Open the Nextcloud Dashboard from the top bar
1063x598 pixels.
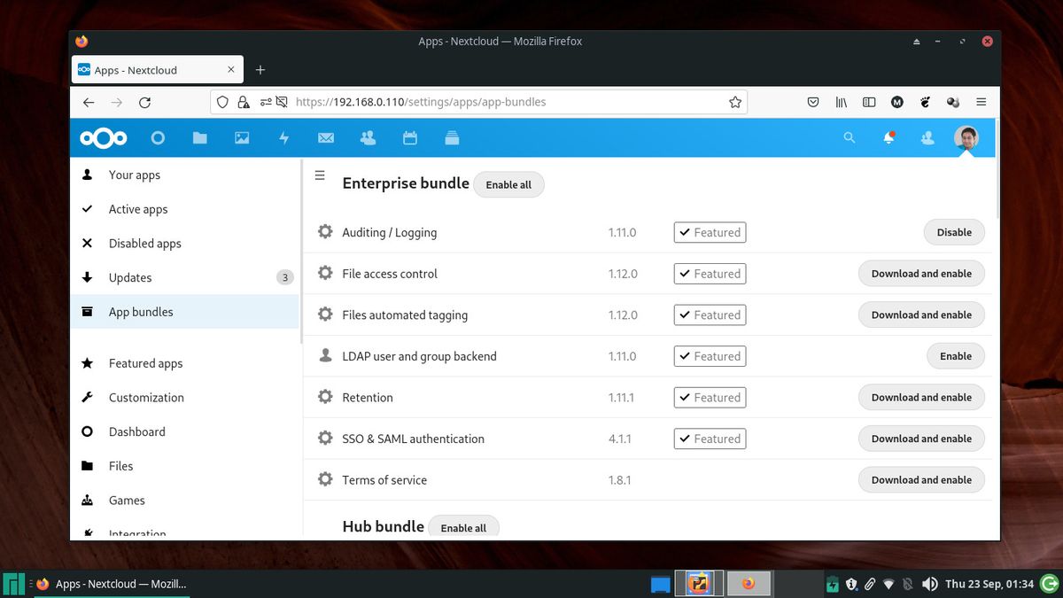pyautogui.click(x=159, y=138)
